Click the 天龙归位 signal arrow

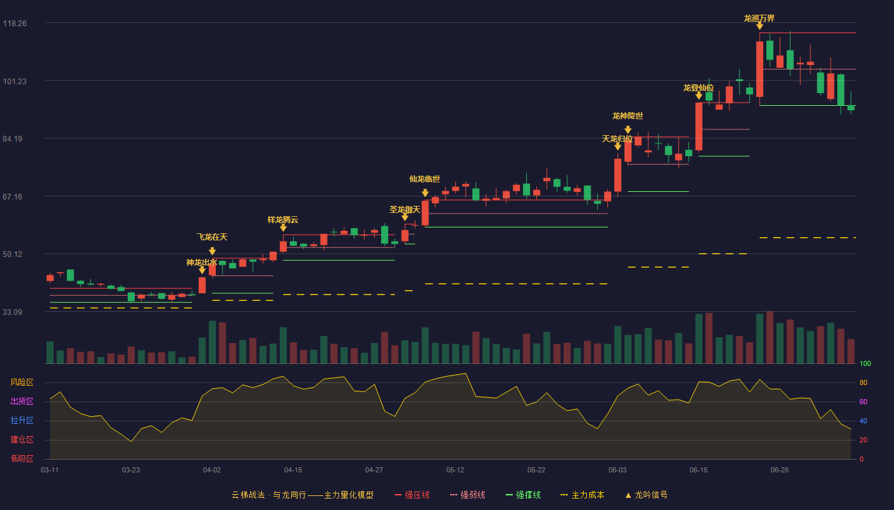[x=618, y=147]
